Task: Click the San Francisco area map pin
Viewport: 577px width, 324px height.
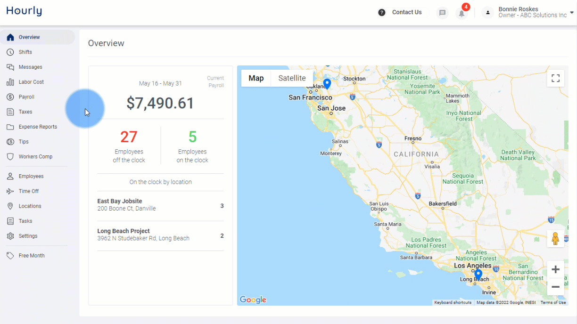Action: 327,84
